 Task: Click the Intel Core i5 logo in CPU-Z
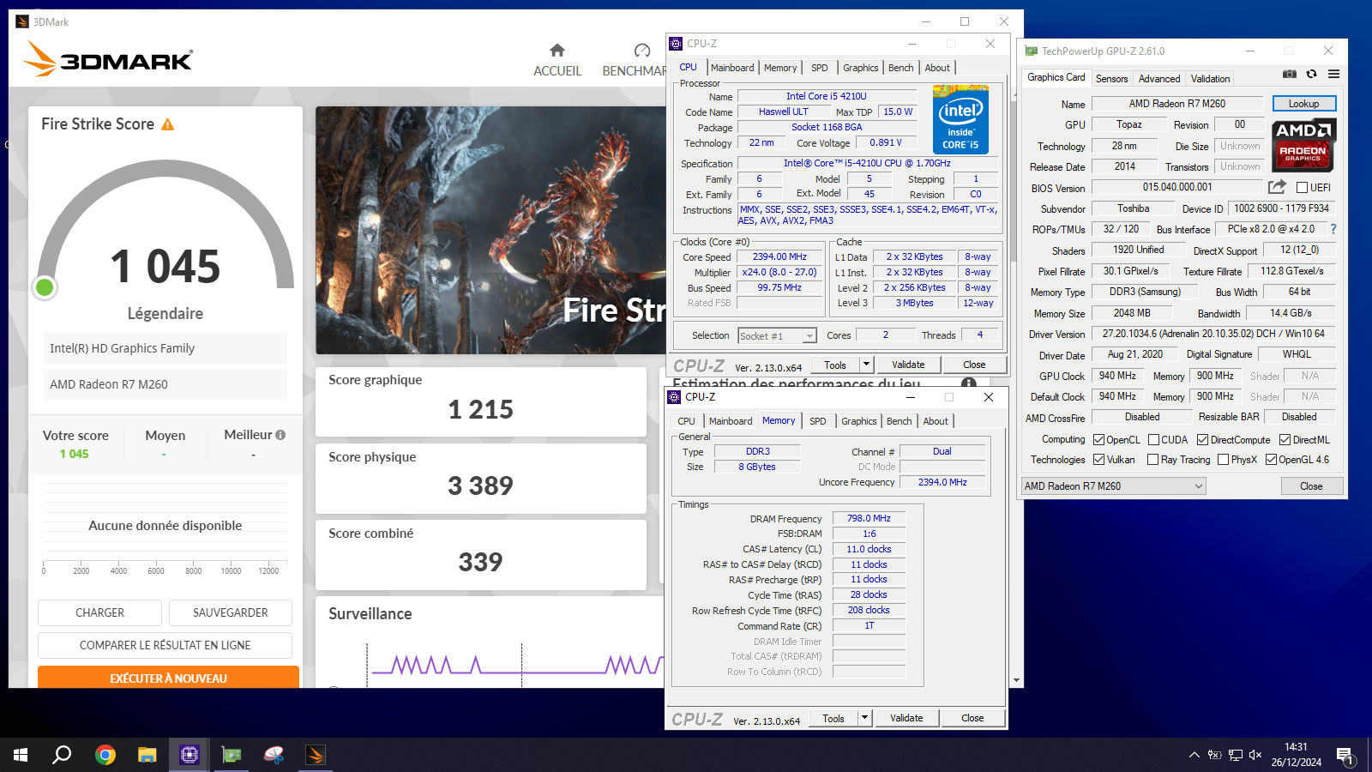960,119
